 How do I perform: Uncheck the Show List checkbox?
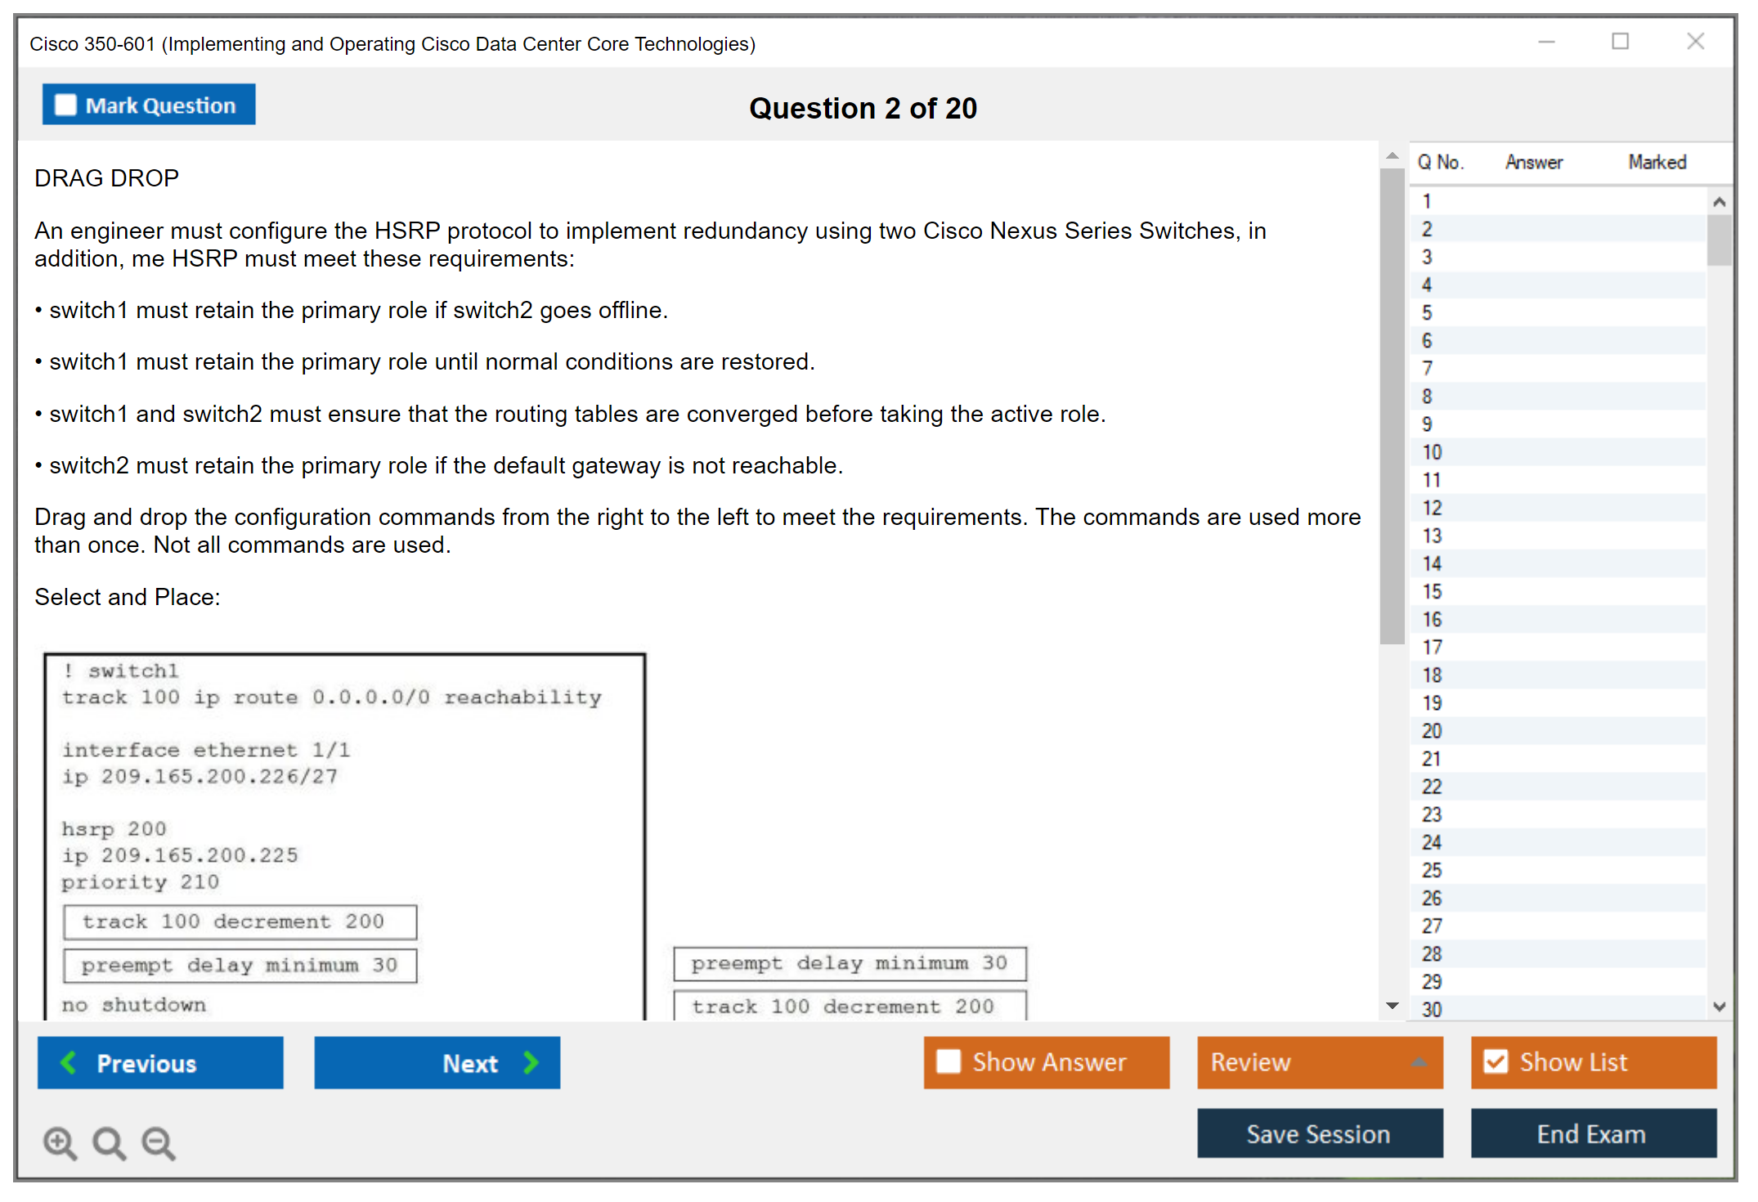(x=1496, y=1061)
